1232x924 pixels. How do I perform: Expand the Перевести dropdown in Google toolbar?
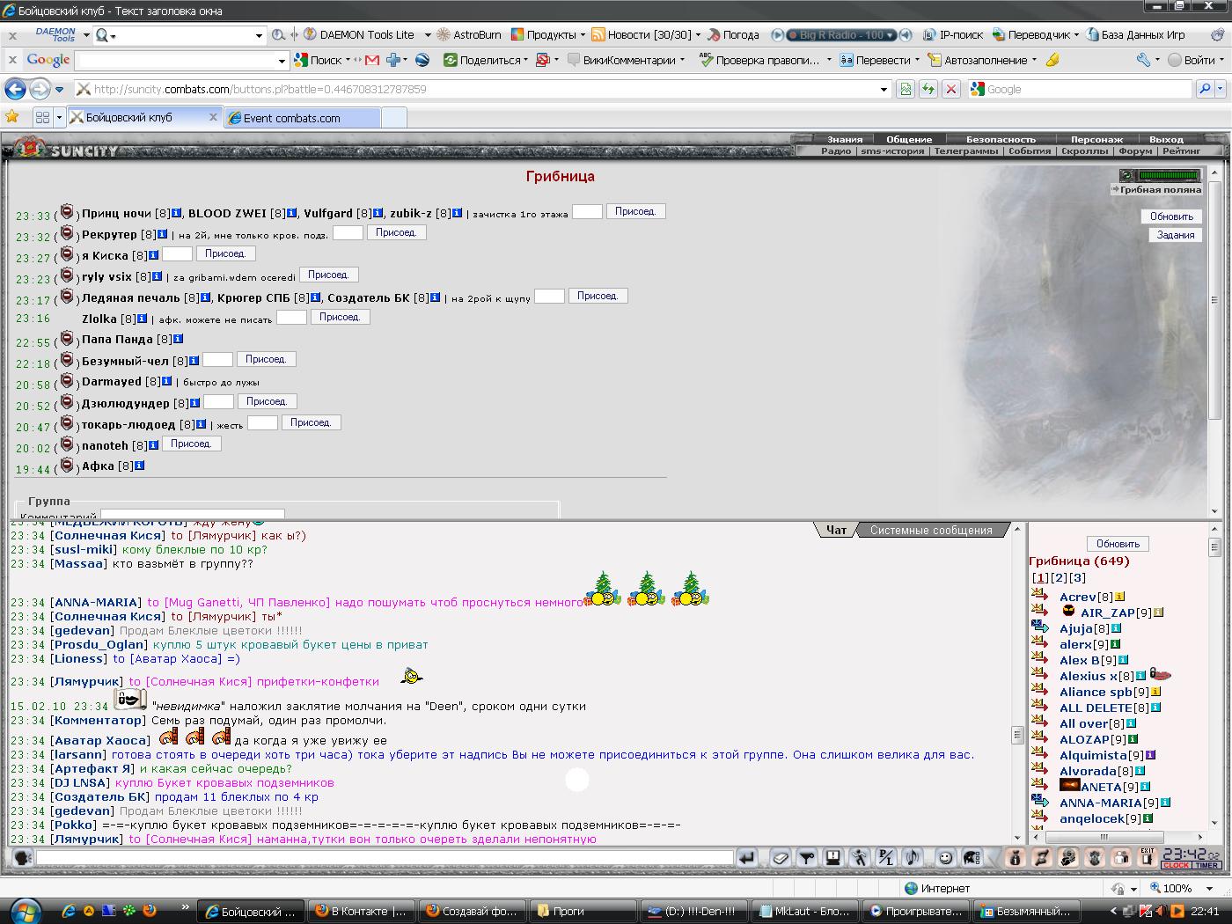point(917,60)
